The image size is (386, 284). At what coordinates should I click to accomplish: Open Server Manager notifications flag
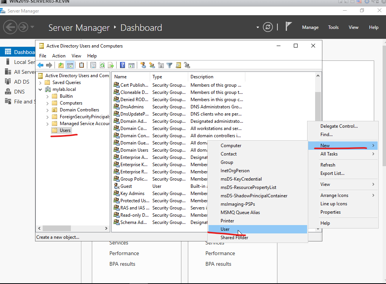[288, 27]
